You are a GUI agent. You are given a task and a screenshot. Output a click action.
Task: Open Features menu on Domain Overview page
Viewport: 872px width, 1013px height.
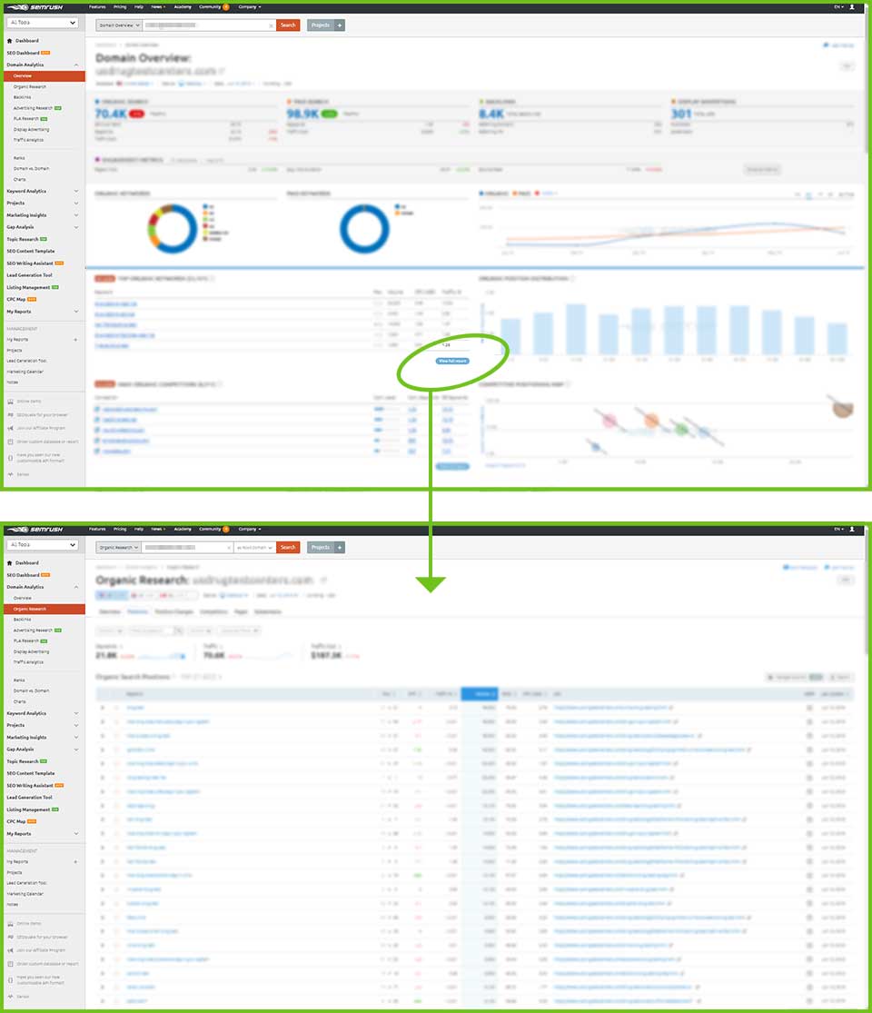coord(97,7)
